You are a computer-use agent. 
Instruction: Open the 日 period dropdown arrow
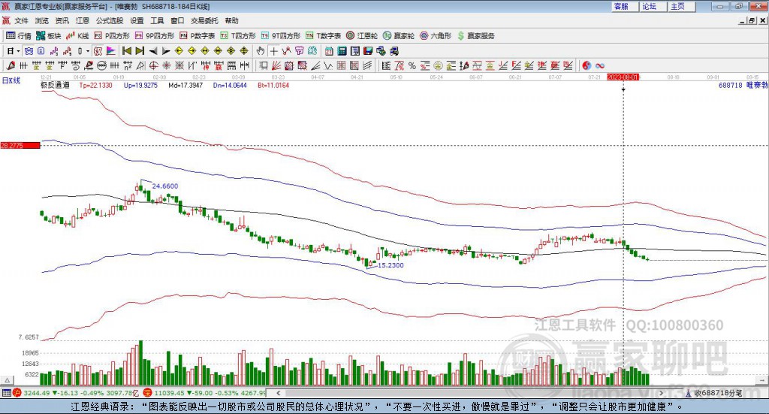click(x=18, y=51)
